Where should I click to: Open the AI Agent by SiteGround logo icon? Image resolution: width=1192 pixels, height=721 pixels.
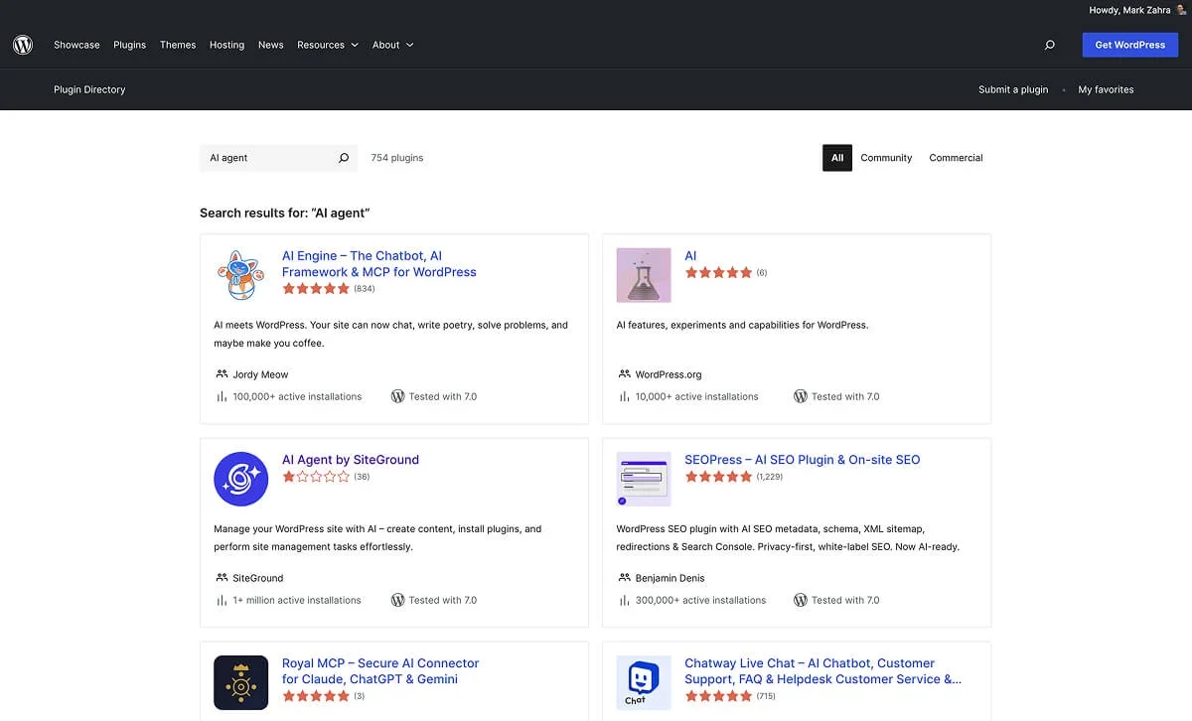(x=240, y=479)
